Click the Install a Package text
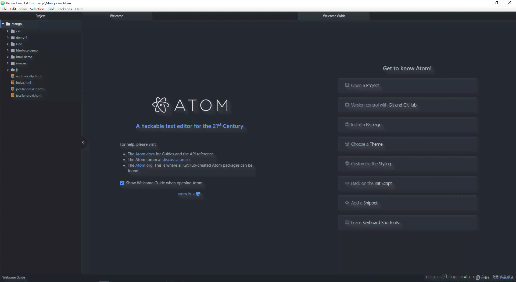Screen dimensions: 516x282 coord(366,124)
